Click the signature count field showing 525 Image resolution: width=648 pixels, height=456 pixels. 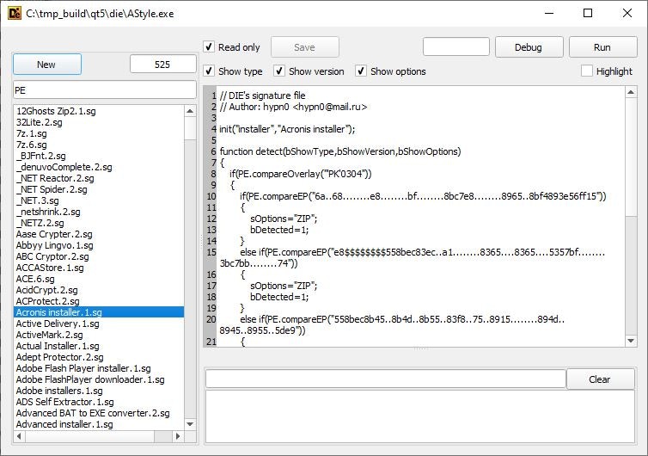[x=162, y=65]
